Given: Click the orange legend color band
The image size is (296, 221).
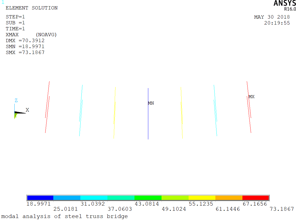Looking at the screenshot, I should click(229, 197).
